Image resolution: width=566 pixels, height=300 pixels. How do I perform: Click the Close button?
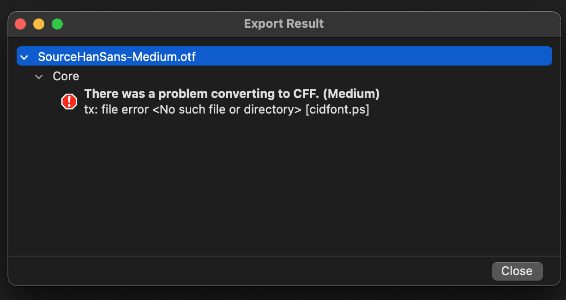pos(517,271)
